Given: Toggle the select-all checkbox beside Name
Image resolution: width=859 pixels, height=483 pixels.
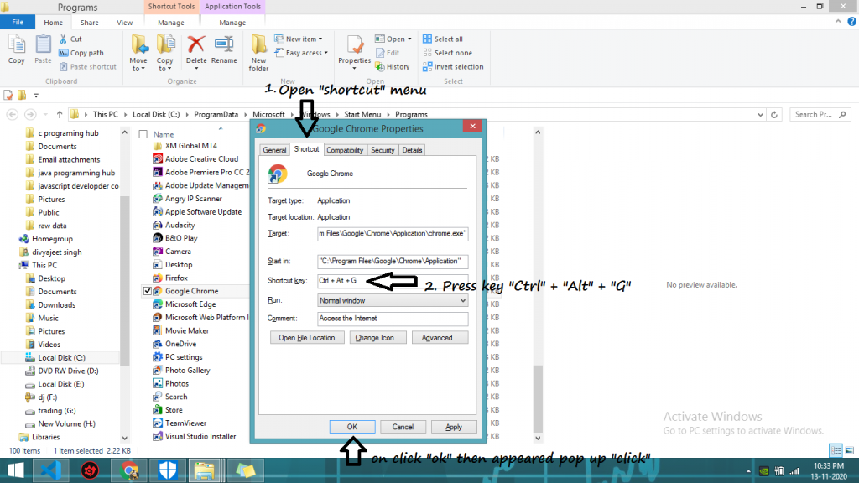Looking at the screenshot, I should [x=143, y=134].
